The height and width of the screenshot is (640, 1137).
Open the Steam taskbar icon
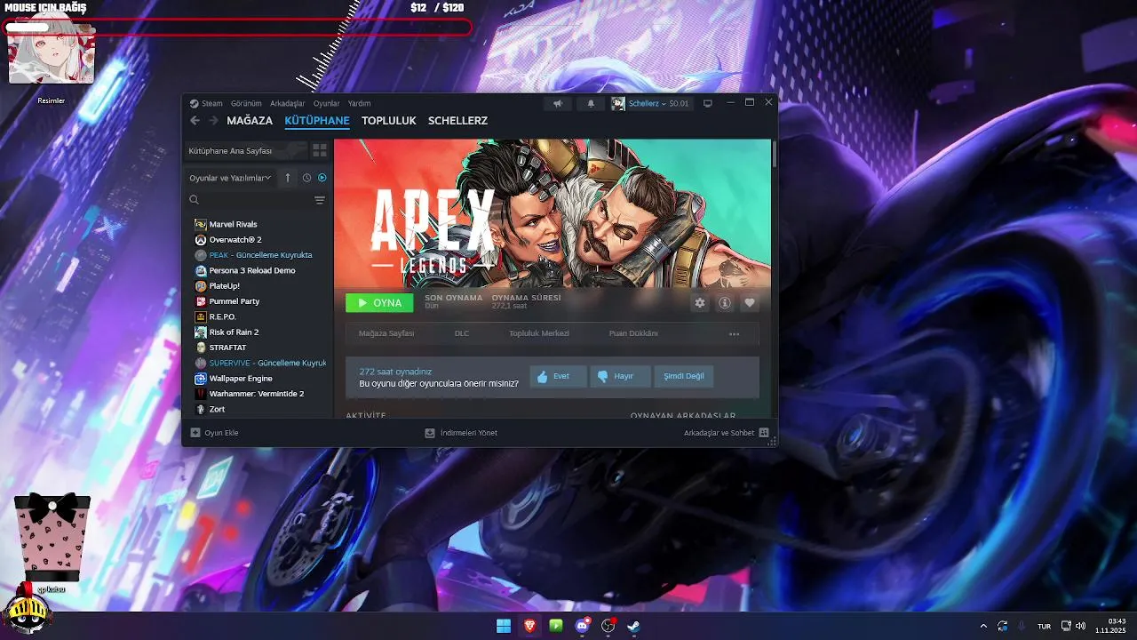coord(633,626)
